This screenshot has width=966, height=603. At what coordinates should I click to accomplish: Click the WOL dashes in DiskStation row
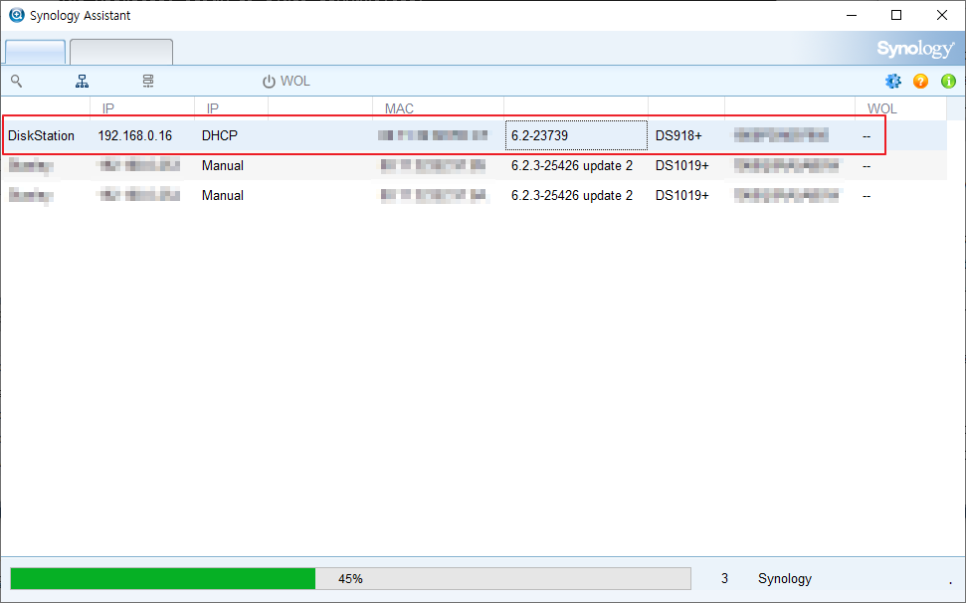(x=867, y=136)
